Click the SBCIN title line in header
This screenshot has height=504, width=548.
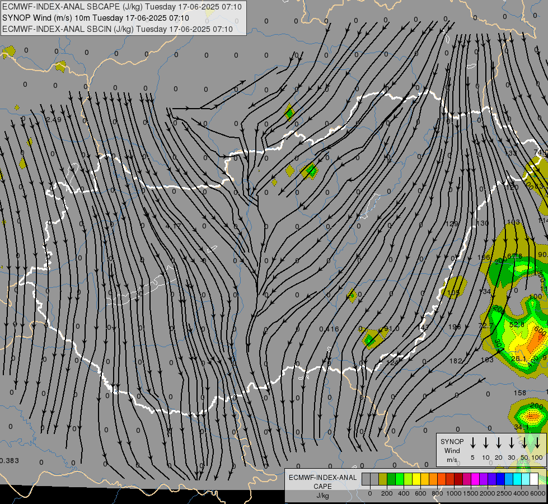(x=118, y=29)
